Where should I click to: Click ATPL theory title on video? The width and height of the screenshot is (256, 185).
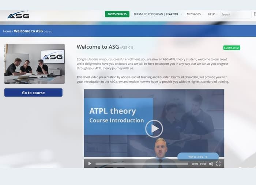(x=113, y=111)
